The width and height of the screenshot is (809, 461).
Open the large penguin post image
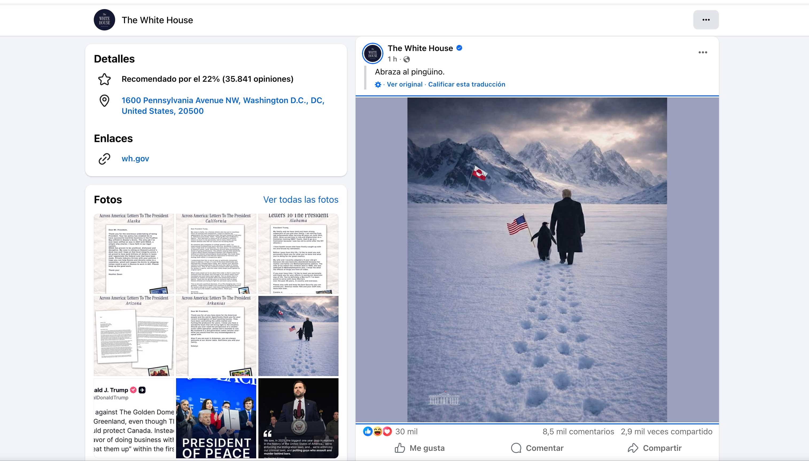(537, 260)
